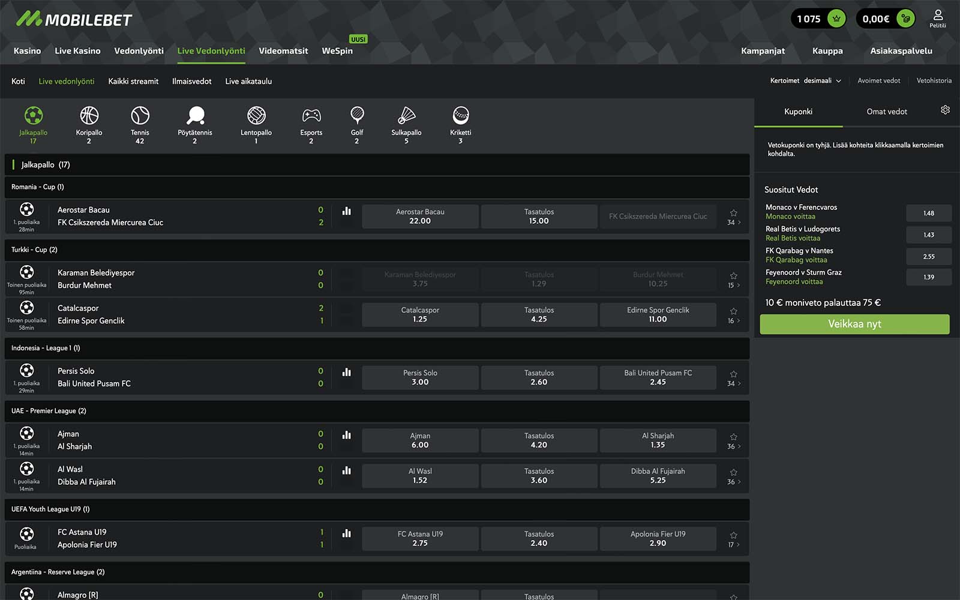Collapse the UAE - Premier League section
Viewport: 960px width, 600px height.
coord(377,411)
